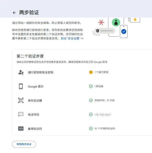Click the blurred phone number text
Image resolution: width=152 pixels, height=153 pixels.
pos(103,115)
